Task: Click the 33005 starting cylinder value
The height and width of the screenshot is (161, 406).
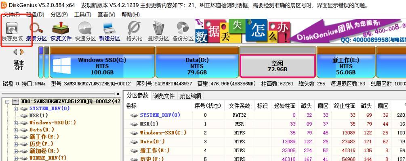Action: 288,151
